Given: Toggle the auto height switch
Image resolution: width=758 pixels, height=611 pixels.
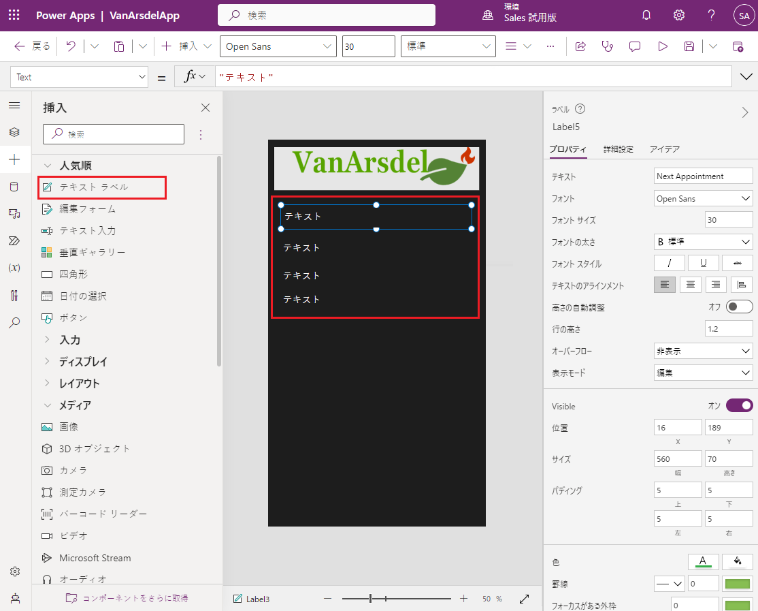Looking at the screenshot, I should coord(739,307).
